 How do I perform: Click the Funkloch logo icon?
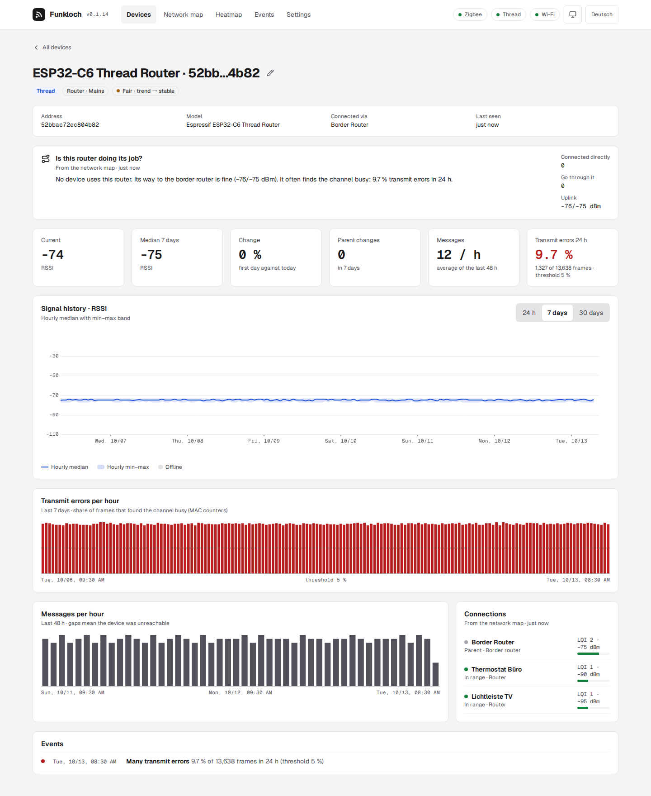(39, 14)
